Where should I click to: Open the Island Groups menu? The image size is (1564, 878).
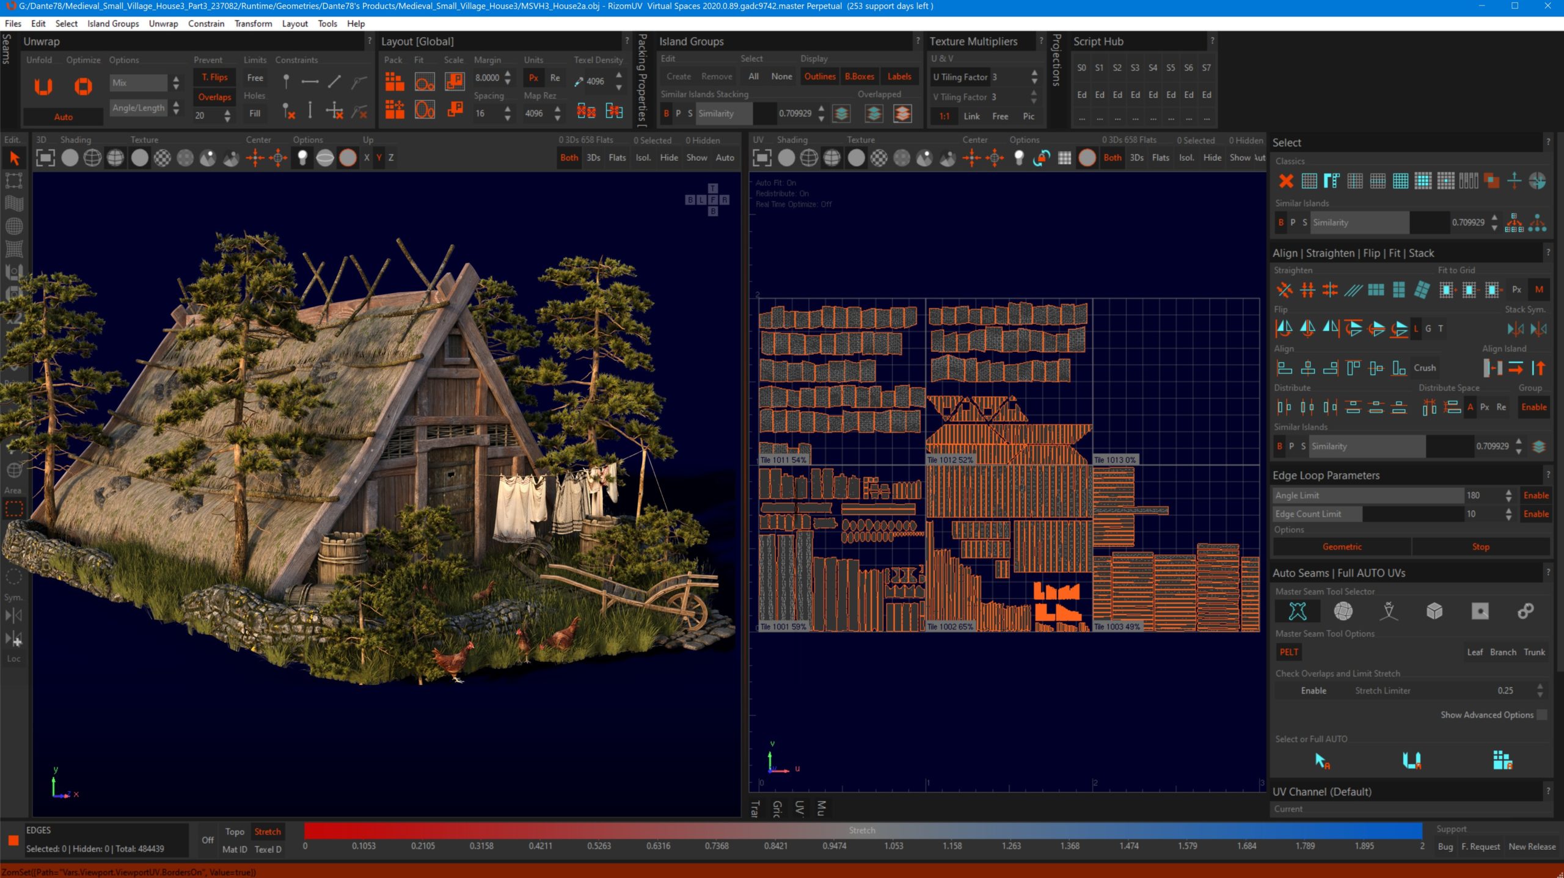click(x=113, y=24)
